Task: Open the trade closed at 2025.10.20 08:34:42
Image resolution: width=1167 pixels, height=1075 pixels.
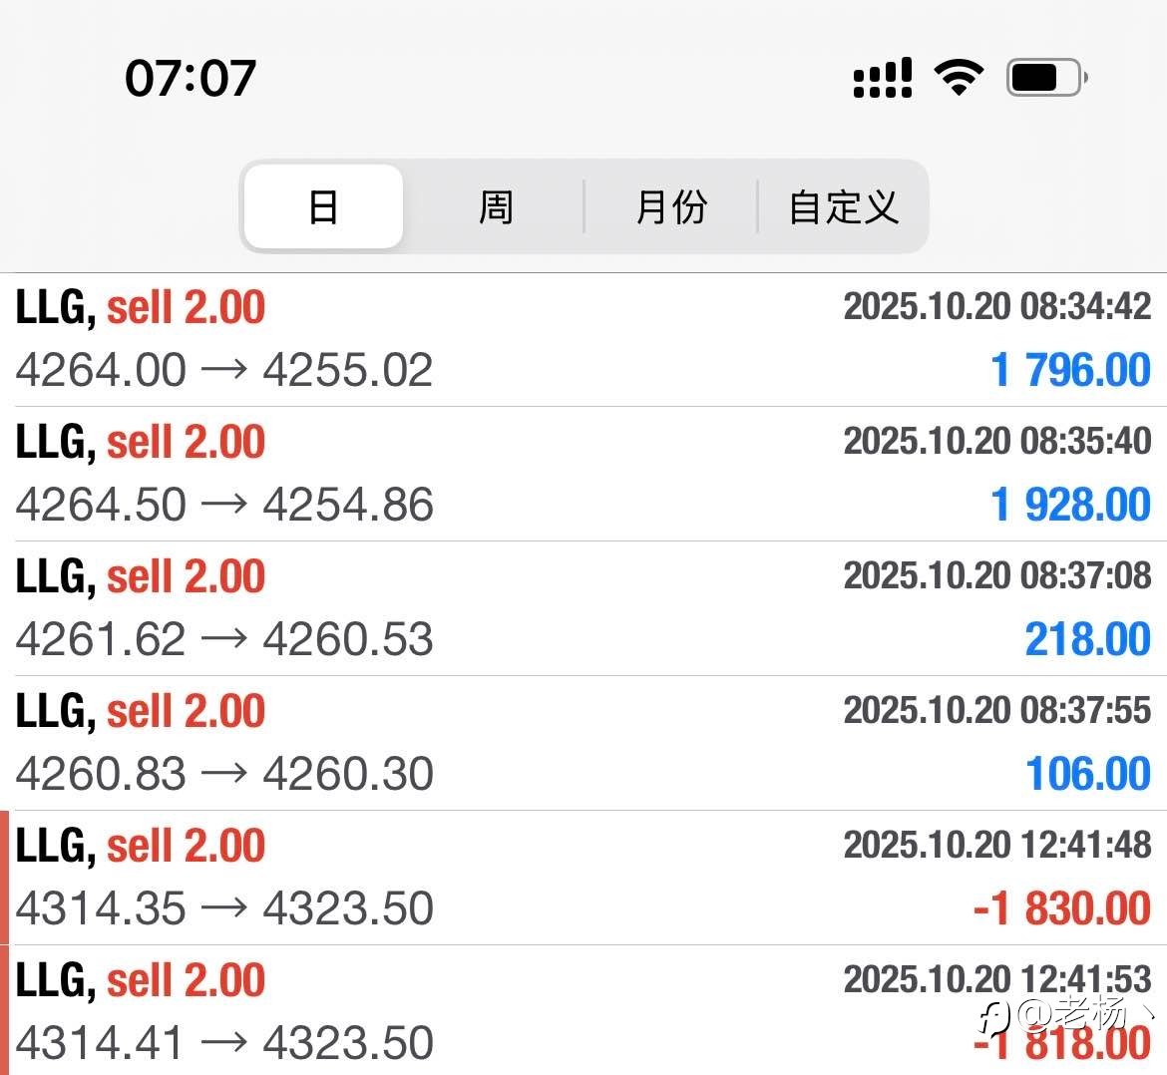Action: pyautogui.click(x=583, y=340)
